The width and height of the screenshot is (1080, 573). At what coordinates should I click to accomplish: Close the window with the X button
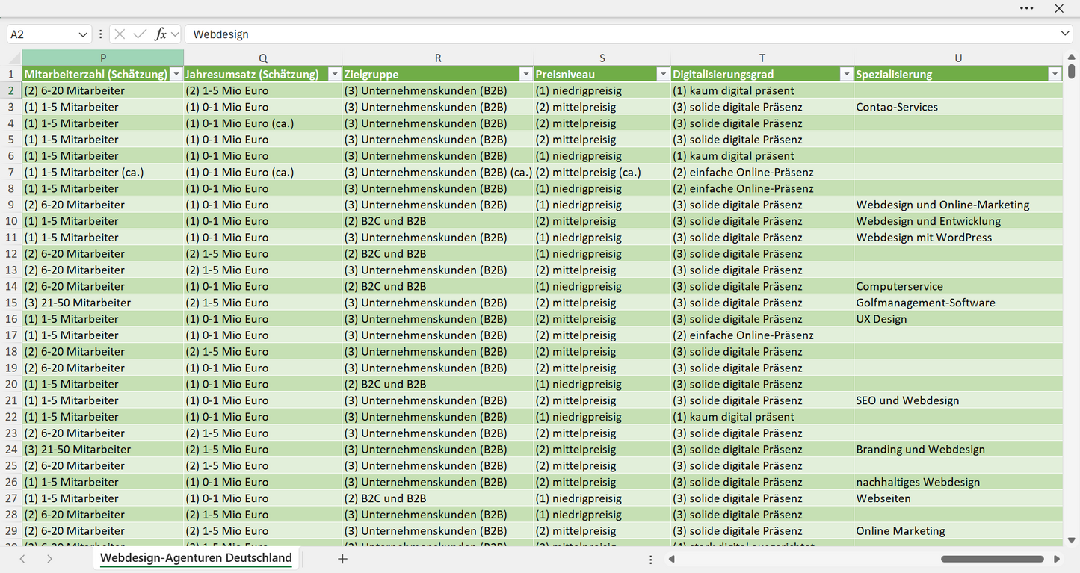1059,8
